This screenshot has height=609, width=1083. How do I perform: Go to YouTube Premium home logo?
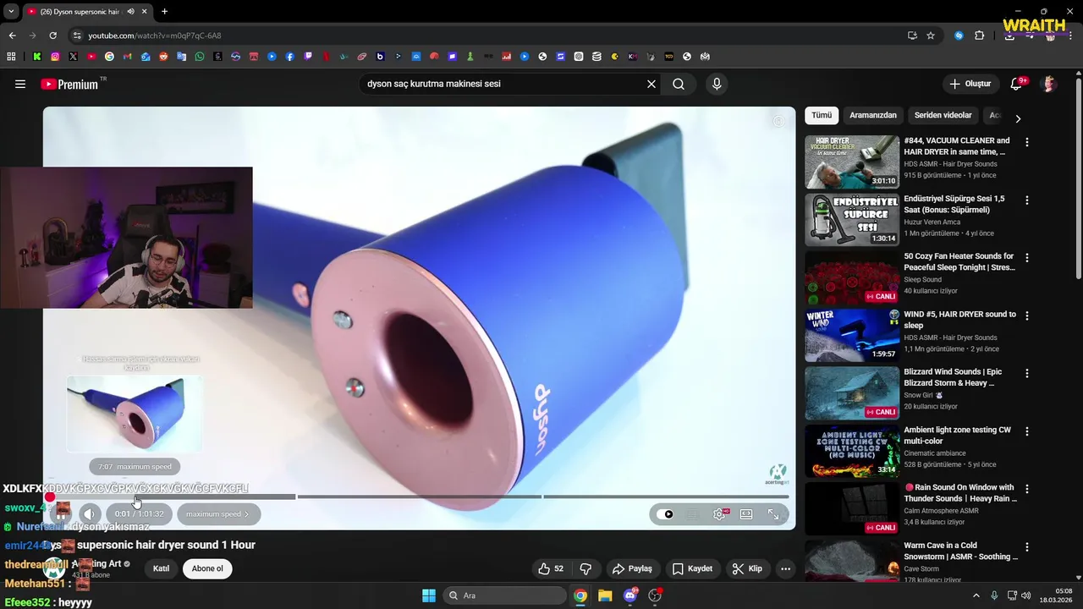click(x=69, y=84)
